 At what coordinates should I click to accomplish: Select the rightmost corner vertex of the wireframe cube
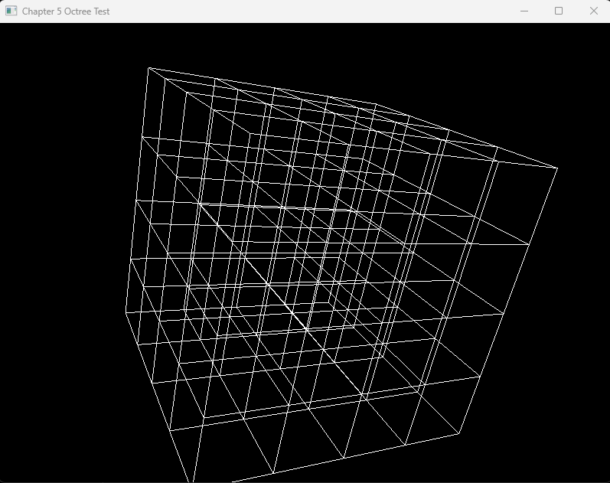point(557,168)
